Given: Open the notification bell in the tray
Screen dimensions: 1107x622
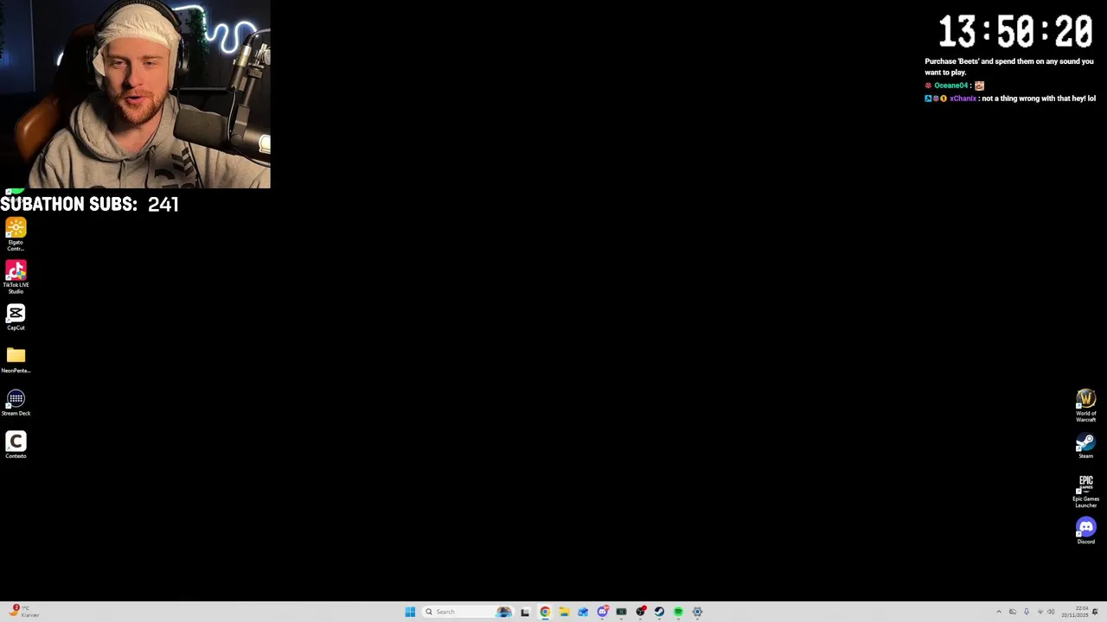Looking at the screenshot, I should pyautogui.click(x=1095, y=612).
